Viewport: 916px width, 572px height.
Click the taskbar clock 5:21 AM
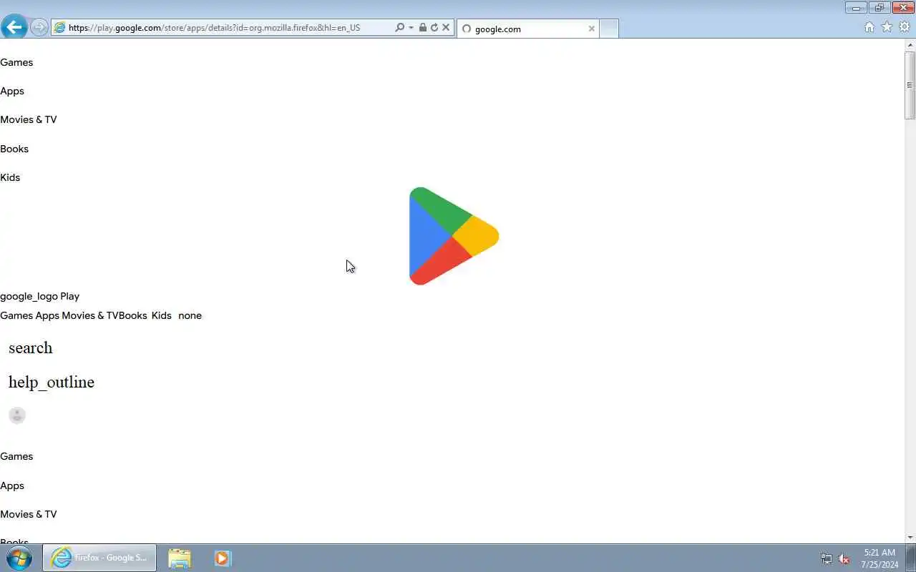coord(880,553)
